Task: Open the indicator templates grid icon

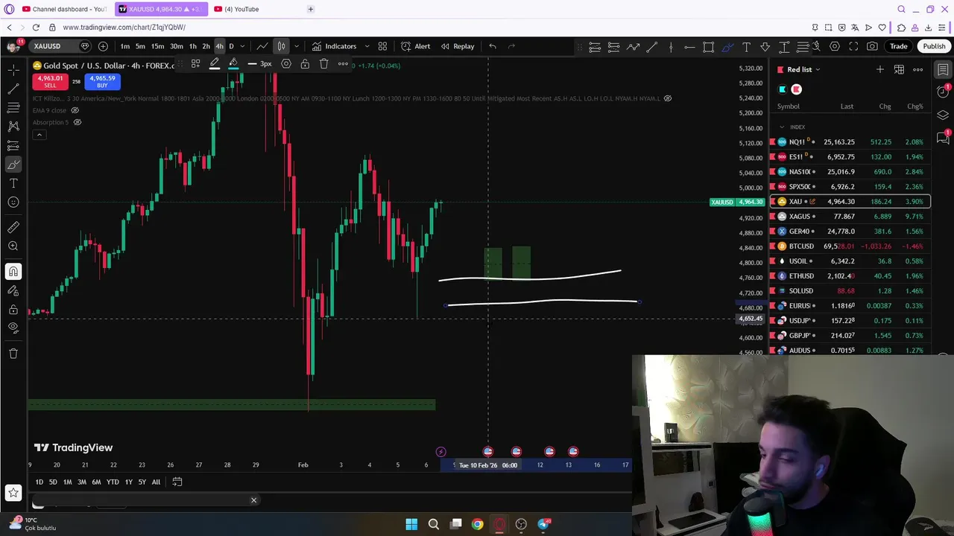Action: coord(382,46)
